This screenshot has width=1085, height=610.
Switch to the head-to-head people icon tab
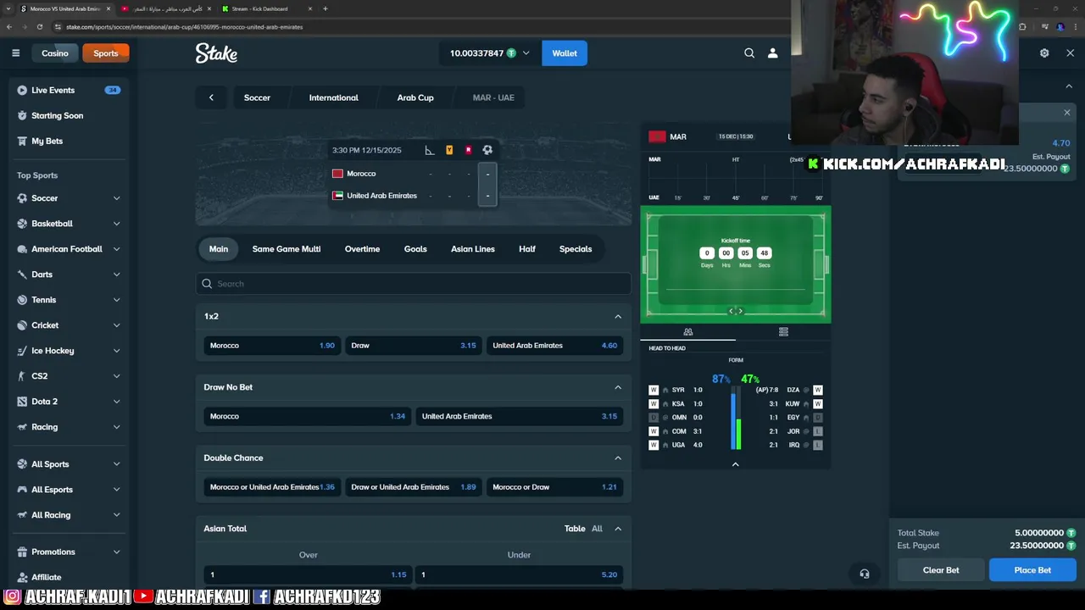coord(688,332)
